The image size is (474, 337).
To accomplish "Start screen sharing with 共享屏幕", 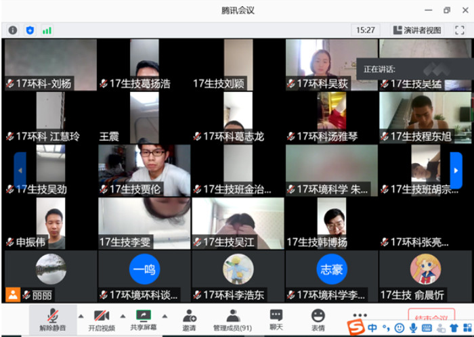I will (143, 319).
